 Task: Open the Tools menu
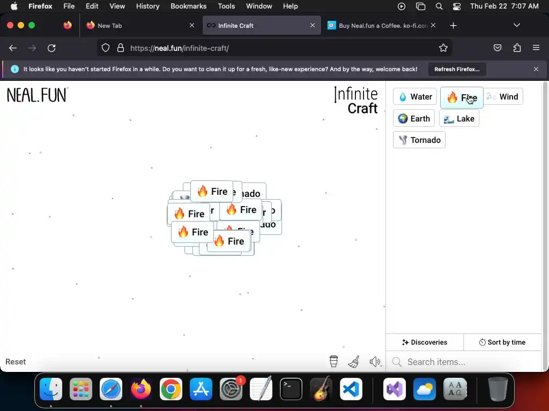tap(226, 6)
